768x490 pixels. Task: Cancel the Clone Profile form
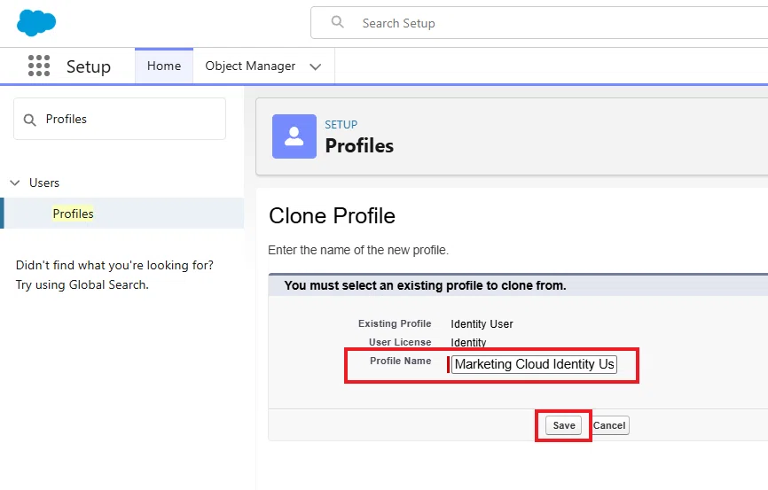tap(609, 425)
